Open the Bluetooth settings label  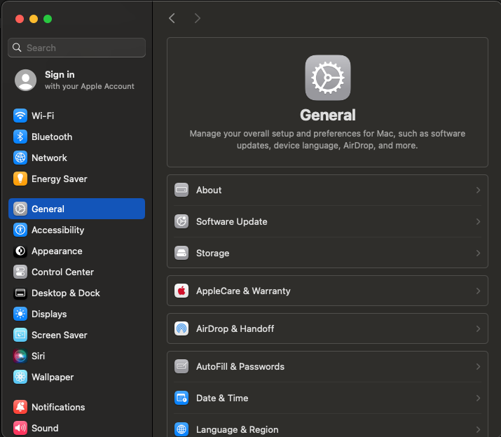52,137
